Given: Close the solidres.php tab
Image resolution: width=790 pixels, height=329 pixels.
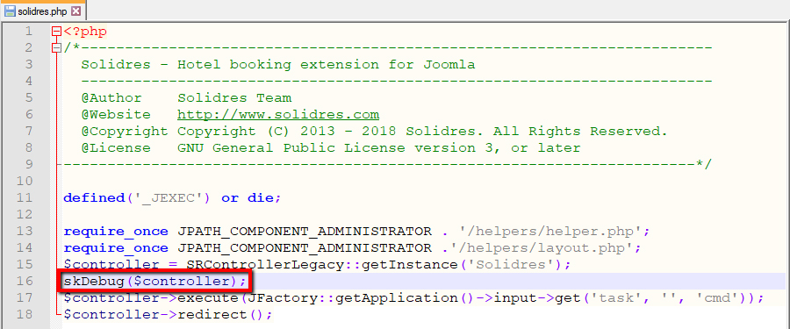Looking at the screenshot, I should click(75, 11).
